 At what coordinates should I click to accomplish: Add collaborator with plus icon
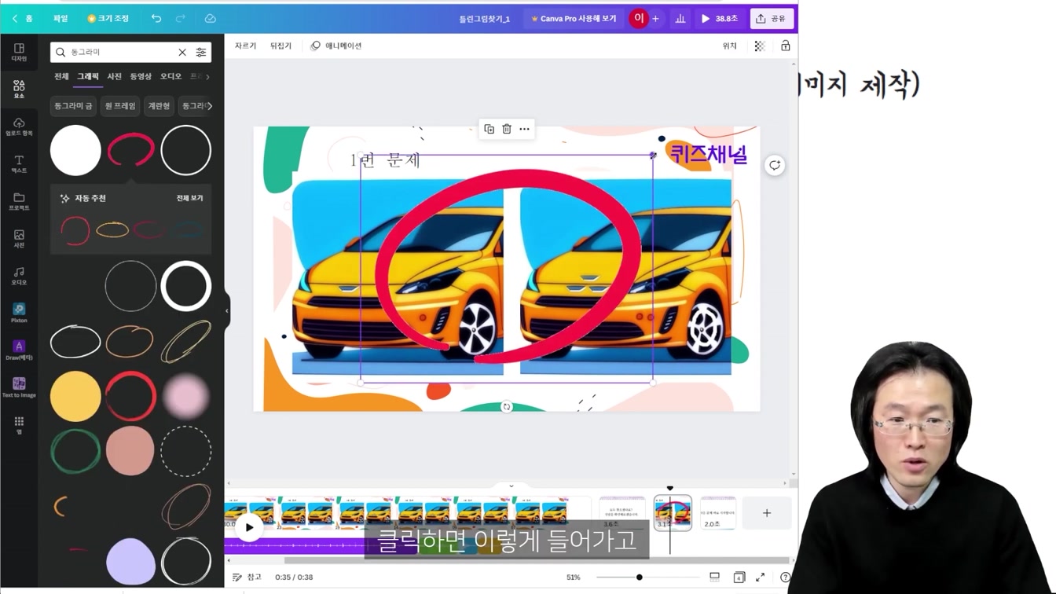(x=655, y=18)
